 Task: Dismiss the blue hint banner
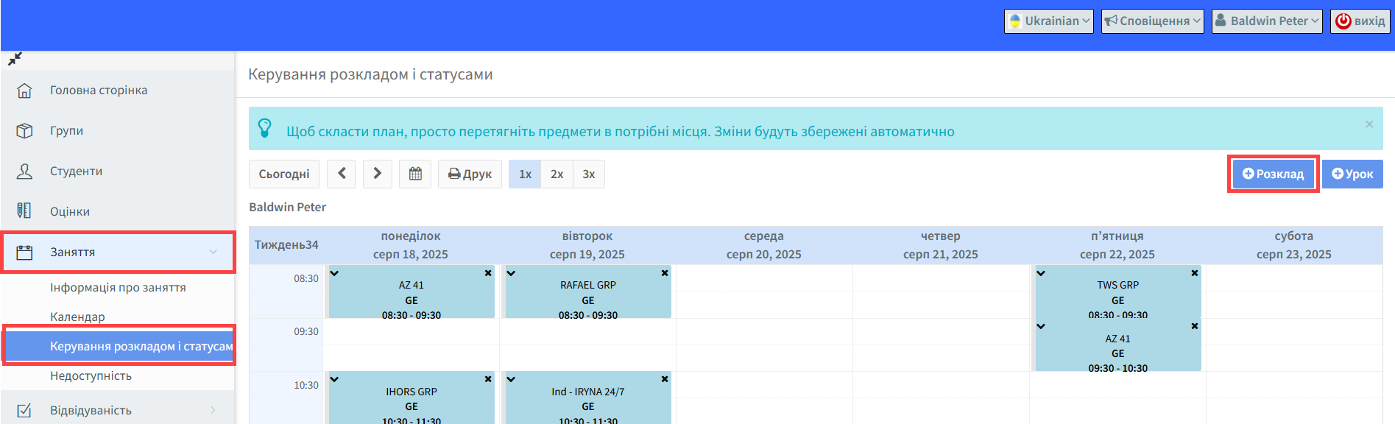pos(1368,124)
